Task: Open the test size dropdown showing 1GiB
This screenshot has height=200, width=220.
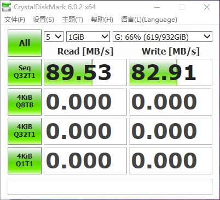Action: pyautogui.click(x=88, y=37)
